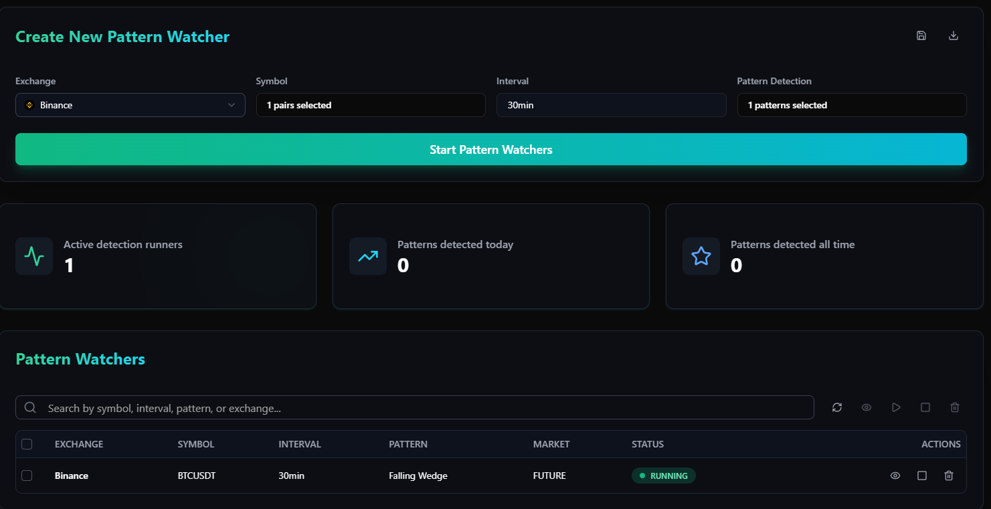This screenshot has height=509, width=991.
Task: Click the eye icon to view BTCUSDT details
Action: click(895, 476)
